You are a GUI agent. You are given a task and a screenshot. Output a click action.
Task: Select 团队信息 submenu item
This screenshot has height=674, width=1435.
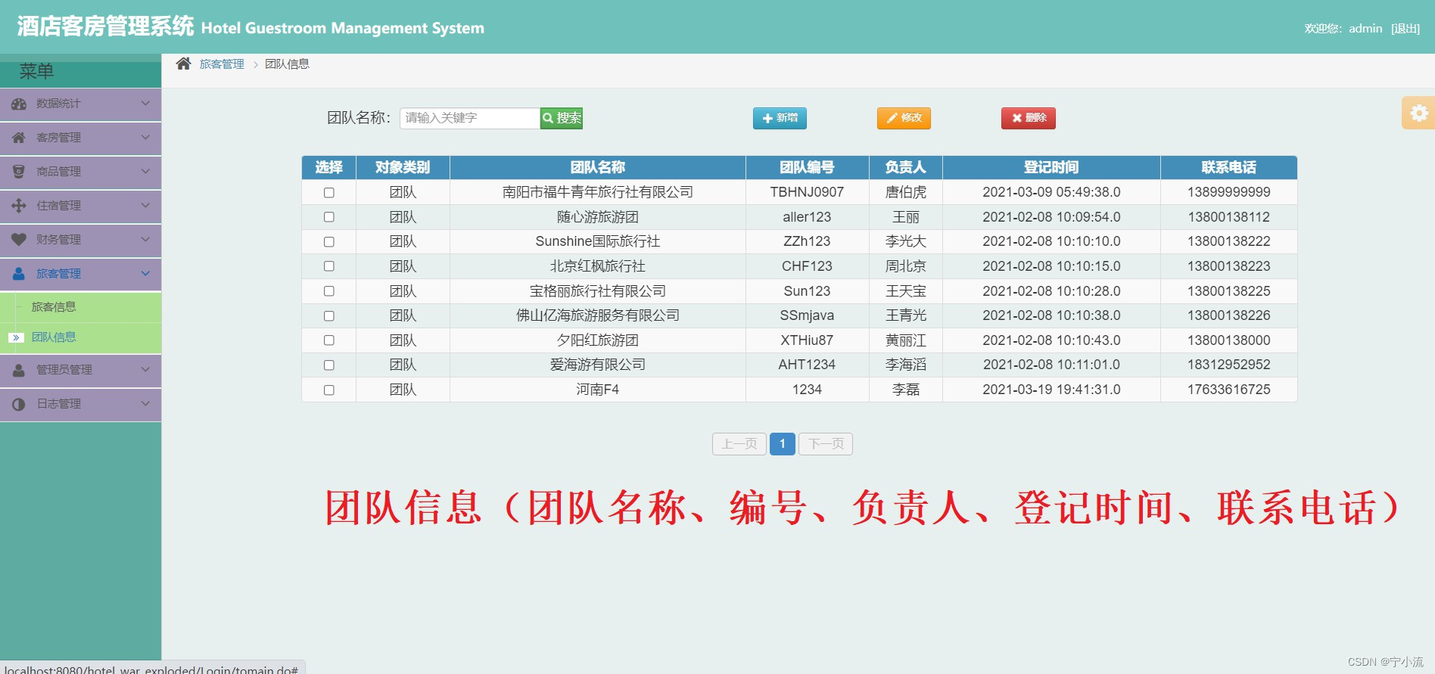[x=80, y=337]
